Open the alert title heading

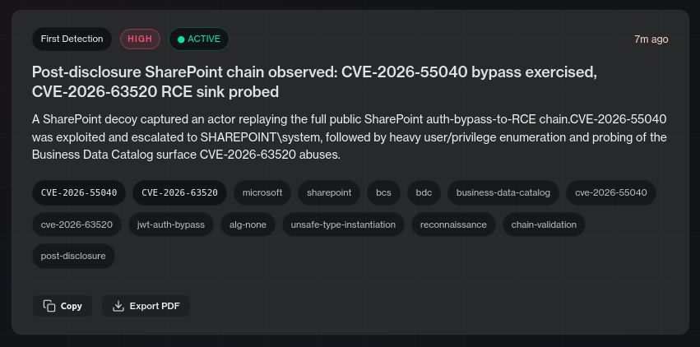(315, 81)
